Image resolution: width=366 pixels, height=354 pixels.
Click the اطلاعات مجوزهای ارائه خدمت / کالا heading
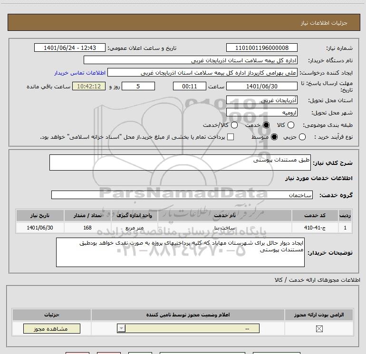click(318, 280)
